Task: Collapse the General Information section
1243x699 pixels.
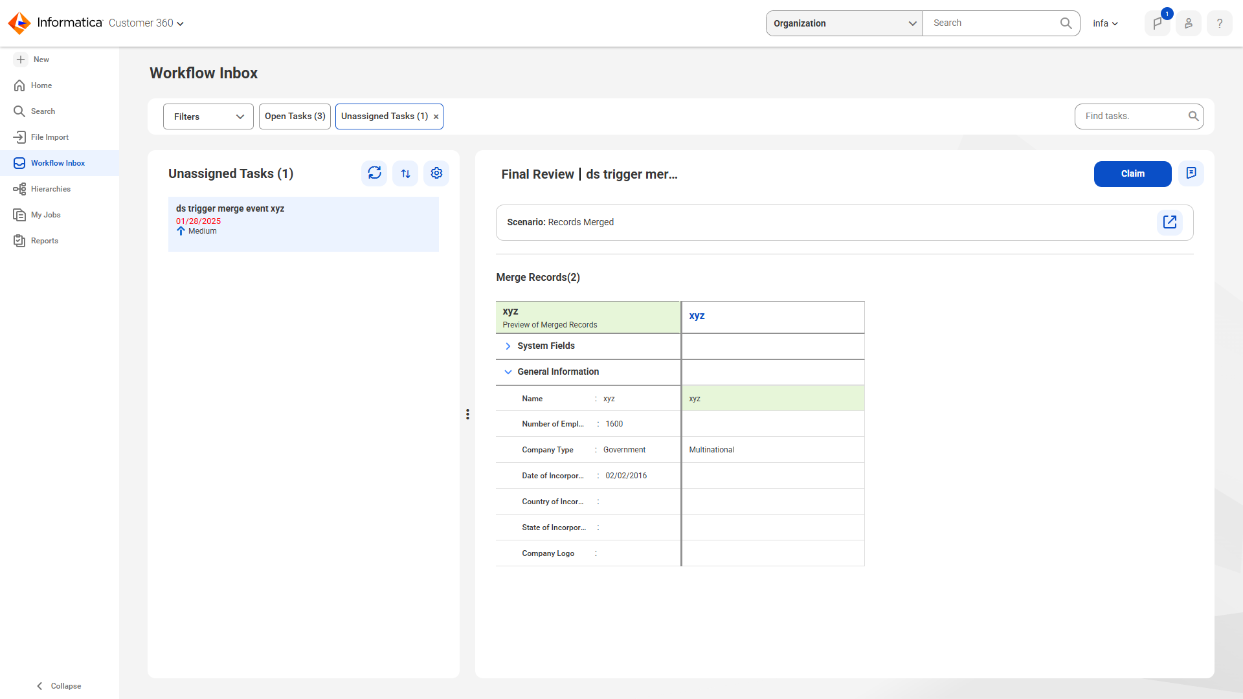Action: [508, 372]
